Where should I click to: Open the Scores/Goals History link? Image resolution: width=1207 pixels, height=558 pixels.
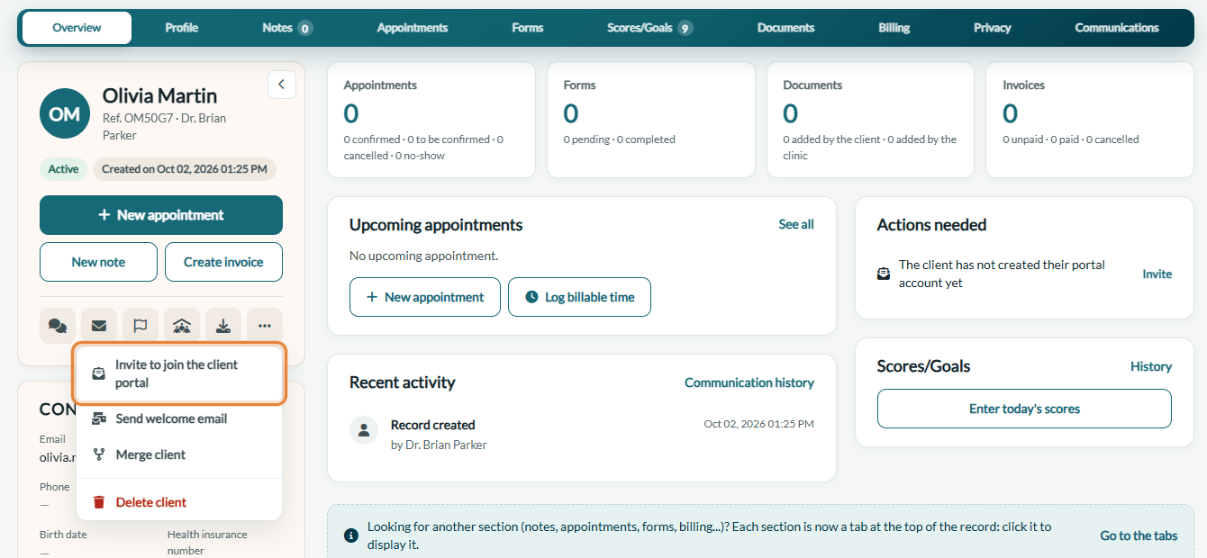point(1151,366)
